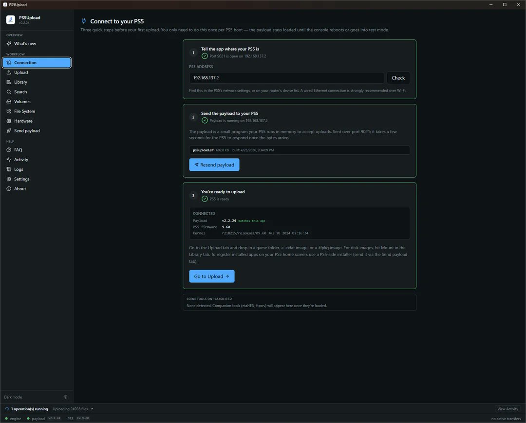Click green check icon for Port 9021 open
The width and height of the screenshot is (526, 423).
tap(205, 56)
